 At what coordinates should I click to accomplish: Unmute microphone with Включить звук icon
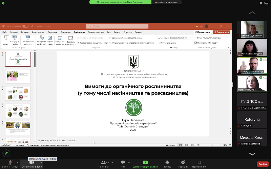coord(10,163)
